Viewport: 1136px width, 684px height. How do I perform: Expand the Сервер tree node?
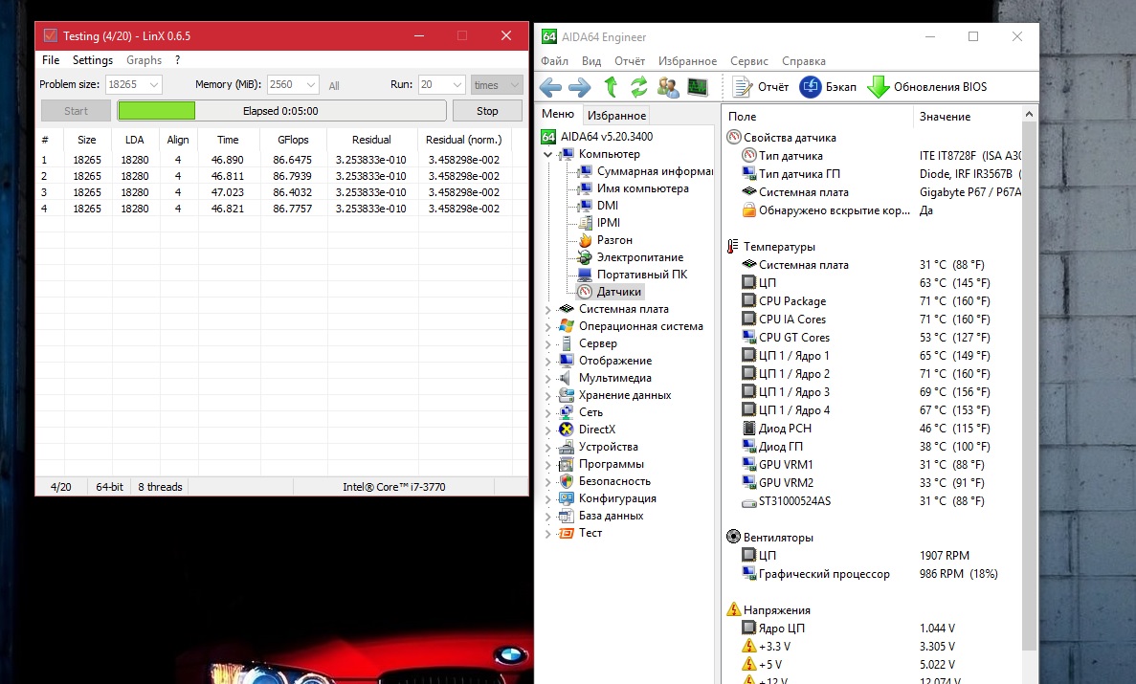tap(548, 344)
